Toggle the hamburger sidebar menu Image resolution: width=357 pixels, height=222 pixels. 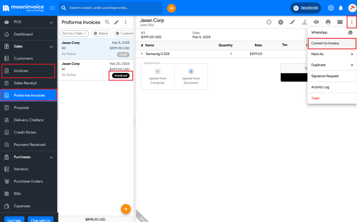click(52, 8)
